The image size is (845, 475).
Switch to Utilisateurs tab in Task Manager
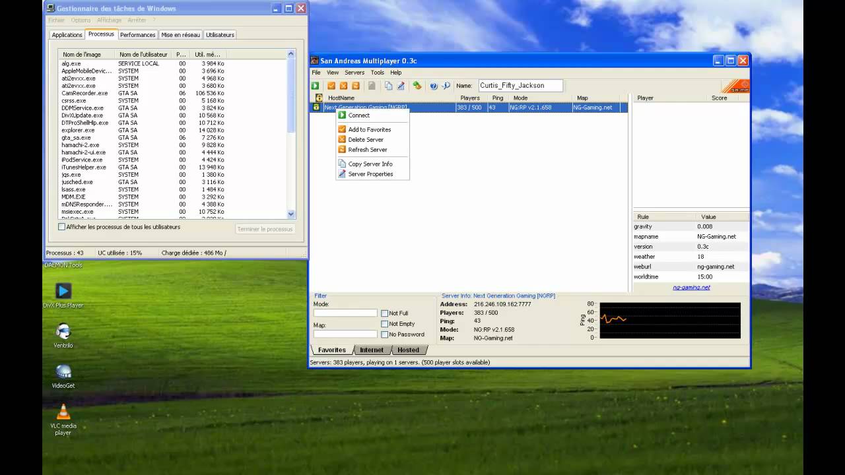(x=220, y=35)
